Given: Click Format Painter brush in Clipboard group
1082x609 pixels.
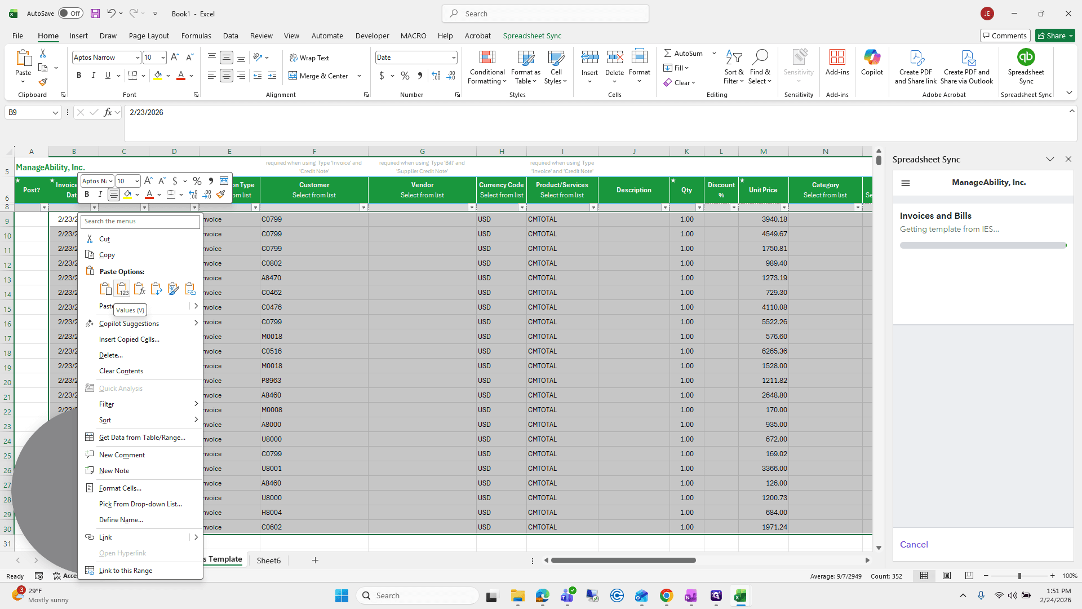Looking at the screenshot, I should pyautogui.click(x=43, y=82).
